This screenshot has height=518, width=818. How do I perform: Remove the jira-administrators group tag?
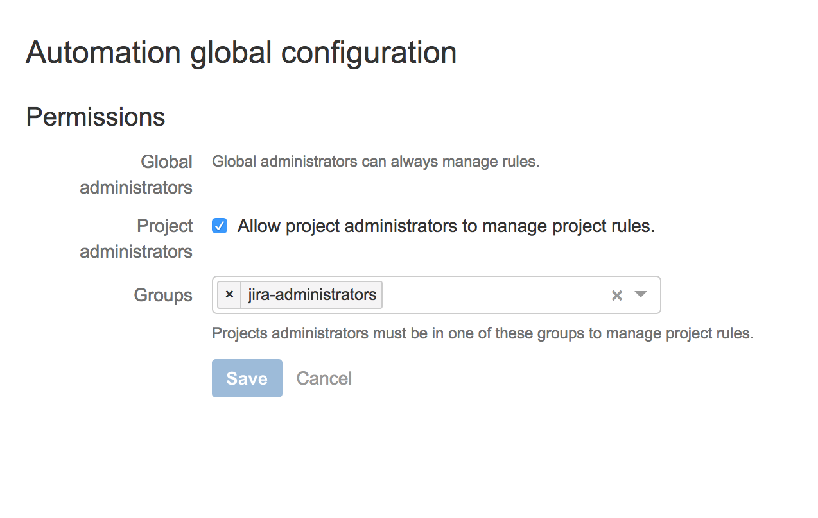(x=229, y=295)
